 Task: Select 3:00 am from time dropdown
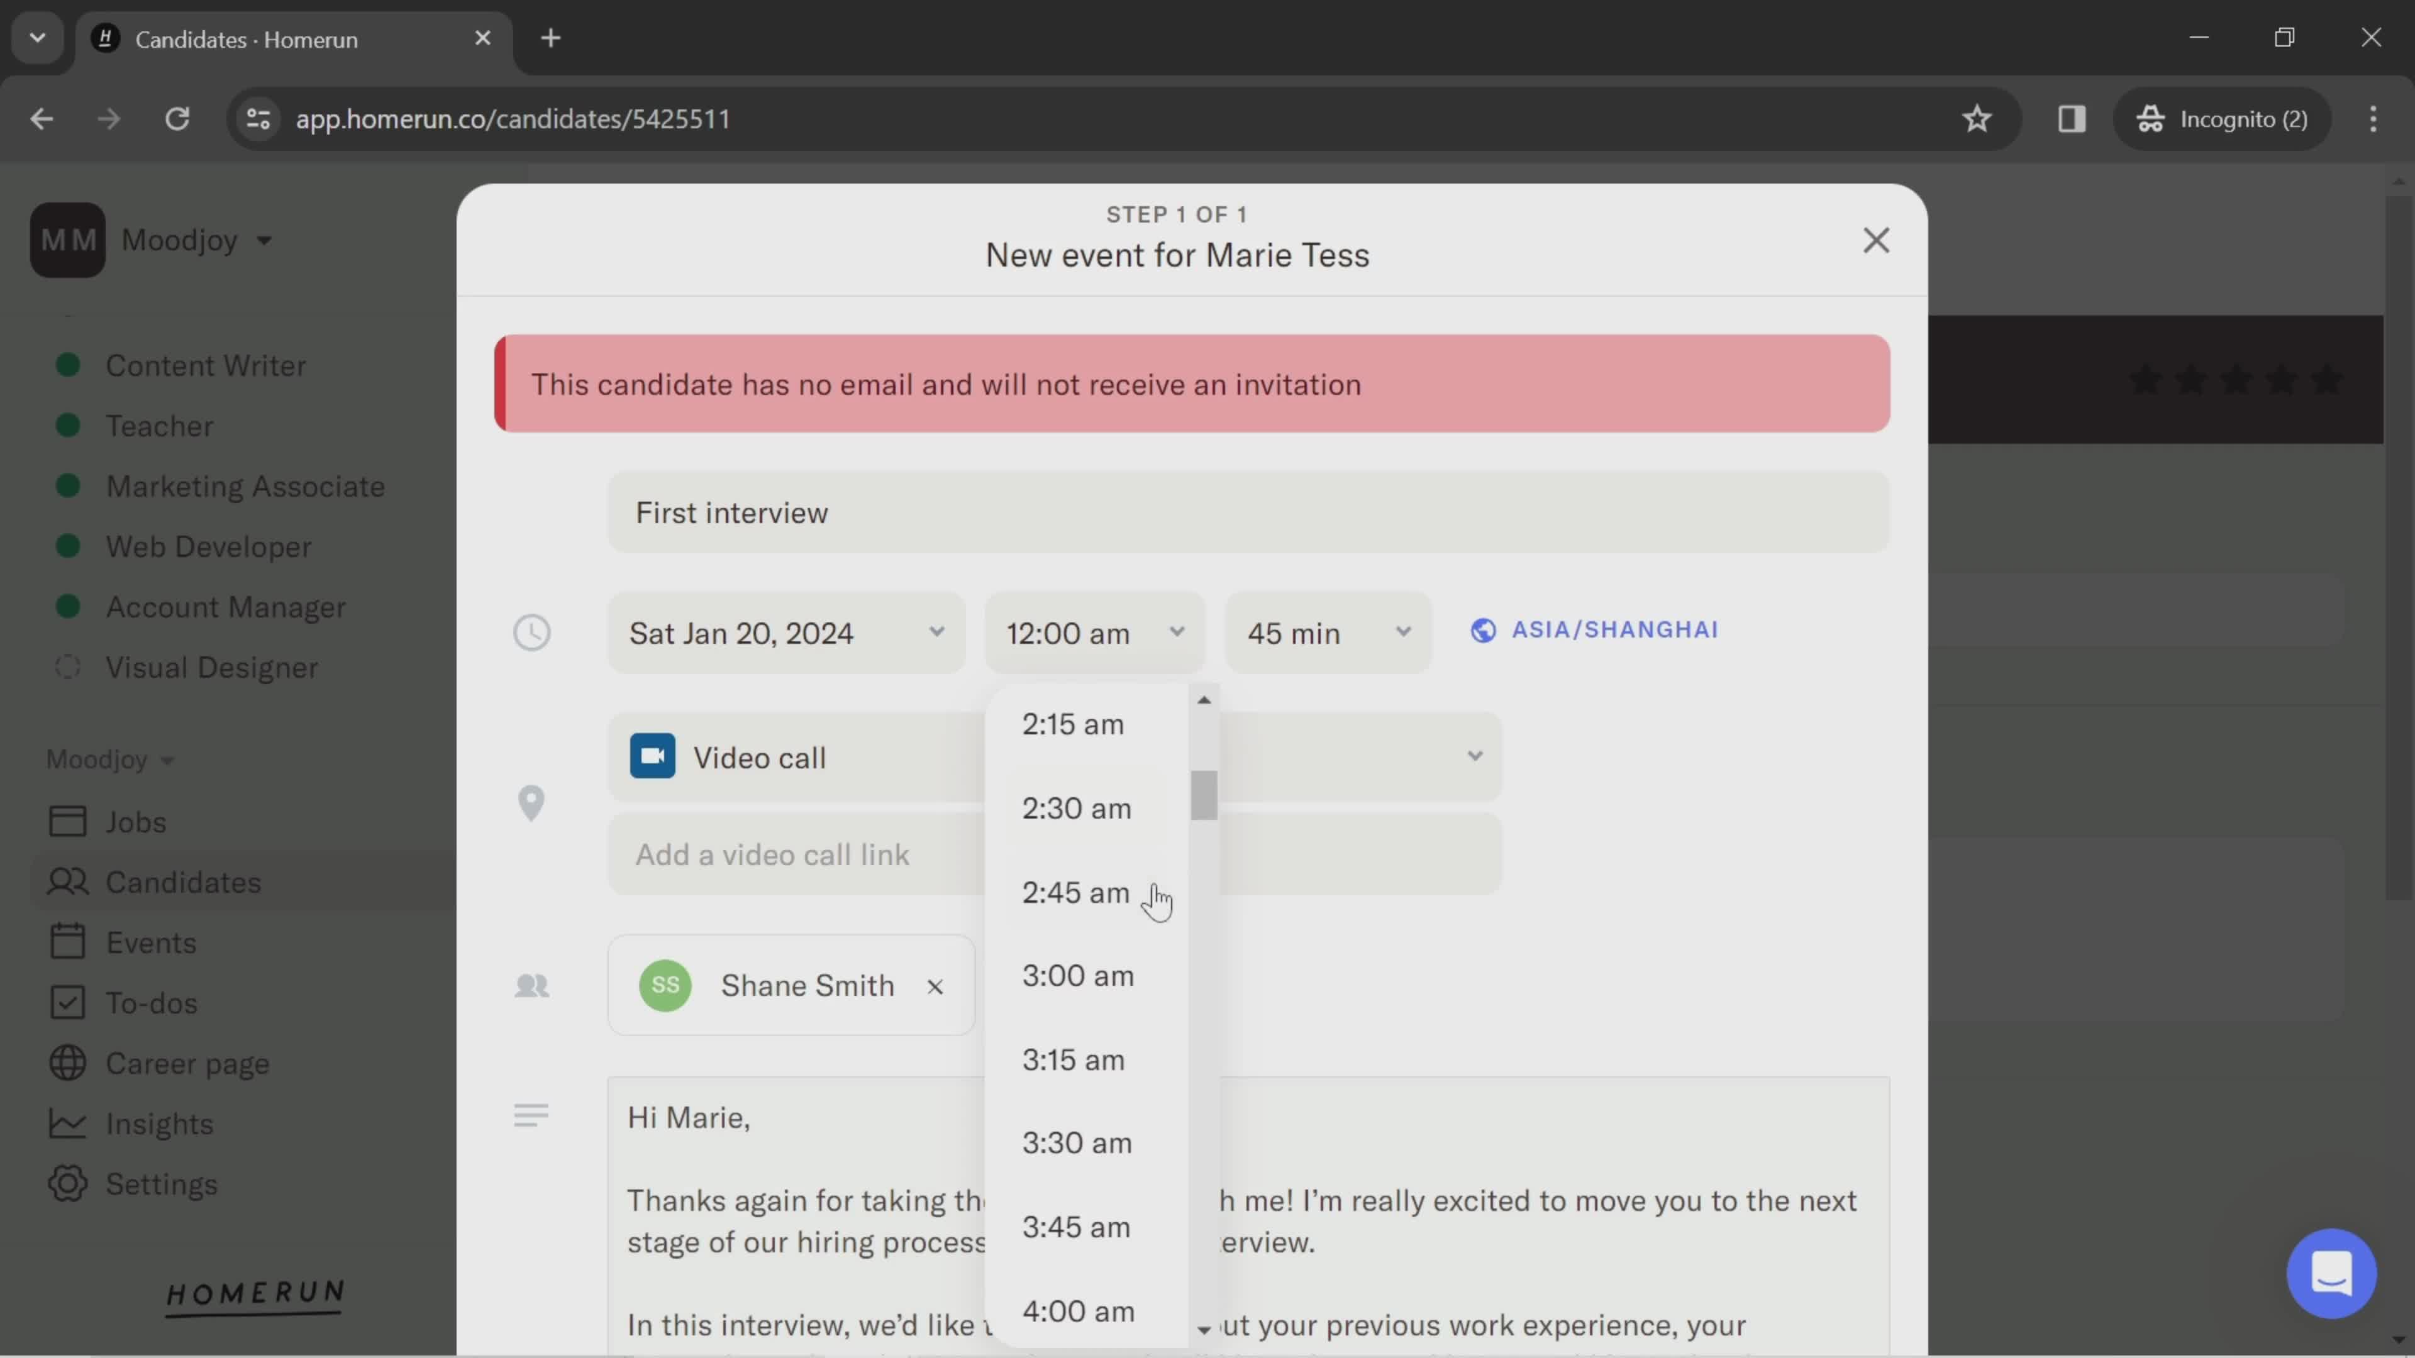click(x=1077, y=975)
